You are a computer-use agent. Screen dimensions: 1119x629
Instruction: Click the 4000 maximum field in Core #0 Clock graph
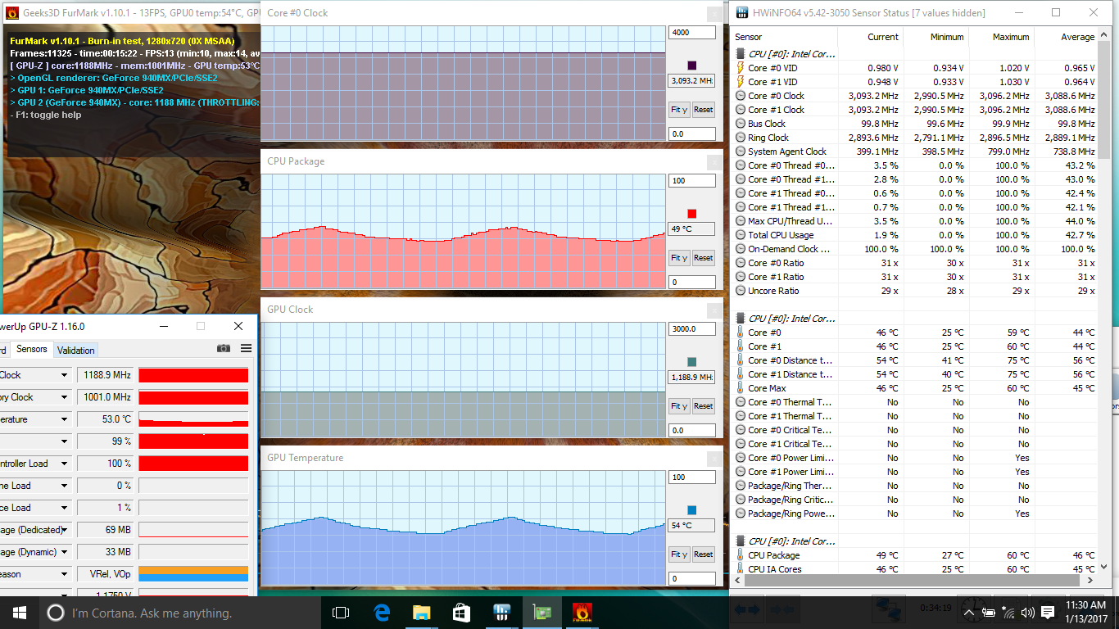pyautogui.click(x=691, y=33)
